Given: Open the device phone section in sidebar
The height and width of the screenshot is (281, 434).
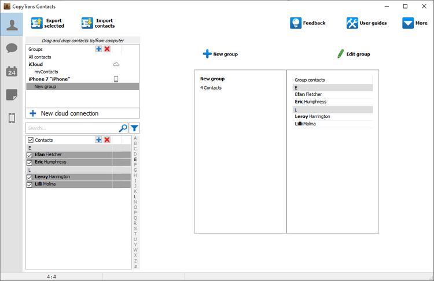Looking at the screenshot, I should coord(12,118).
